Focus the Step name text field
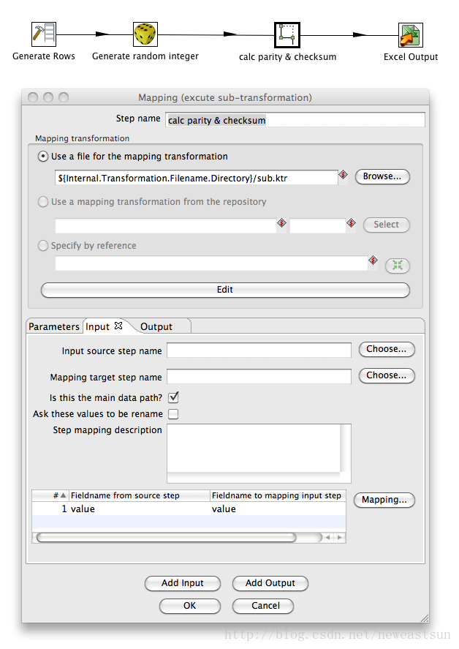The height and width of the screenshot is (649, 459). (295, 120)
